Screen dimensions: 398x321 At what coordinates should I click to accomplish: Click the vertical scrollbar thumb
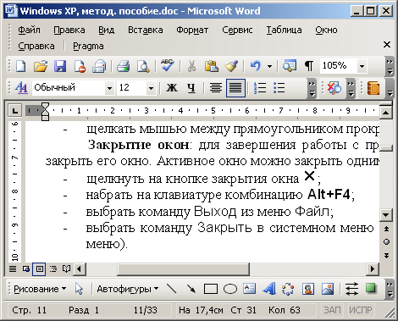tap(386, 149)
